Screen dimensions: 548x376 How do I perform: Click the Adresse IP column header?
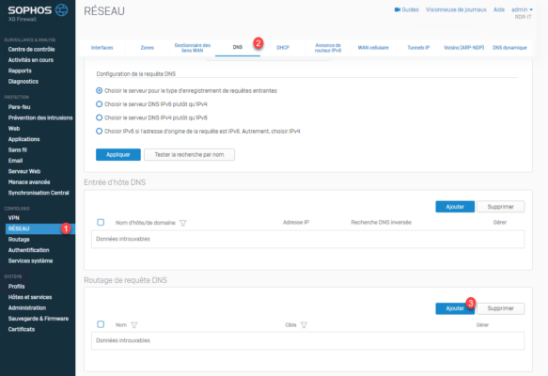[296, 223]
